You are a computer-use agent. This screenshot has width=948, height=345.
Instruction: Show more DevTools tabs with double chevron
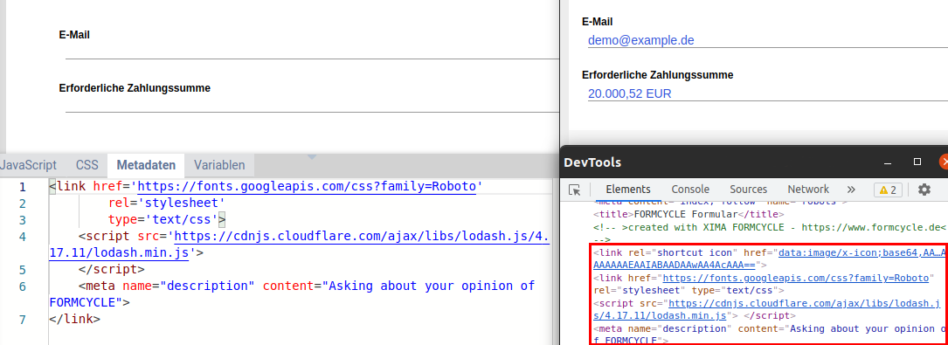851,190
